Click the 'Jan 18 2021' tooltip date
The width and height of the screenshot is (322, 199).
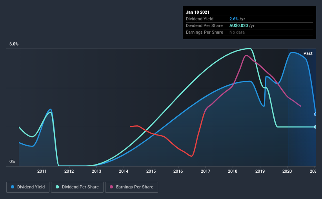tap(198, 12)
